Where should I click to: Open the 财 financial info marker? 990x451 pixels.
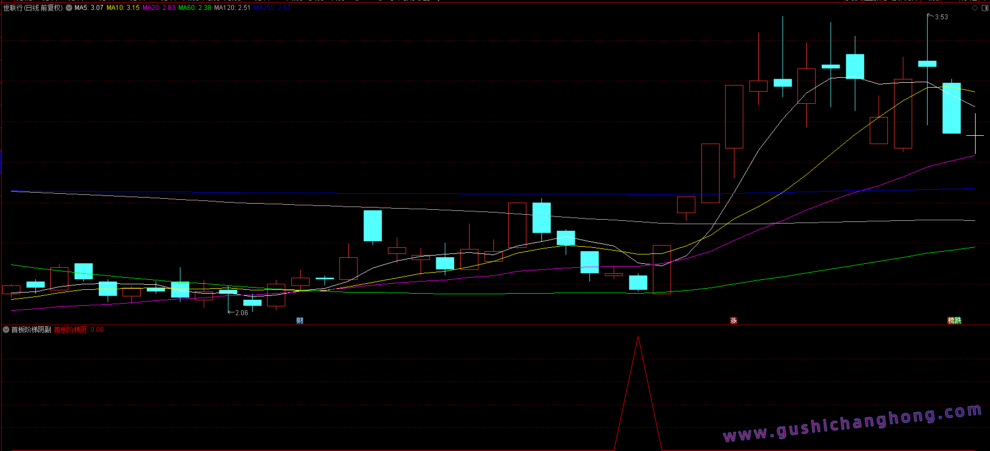tap(300, 321)
